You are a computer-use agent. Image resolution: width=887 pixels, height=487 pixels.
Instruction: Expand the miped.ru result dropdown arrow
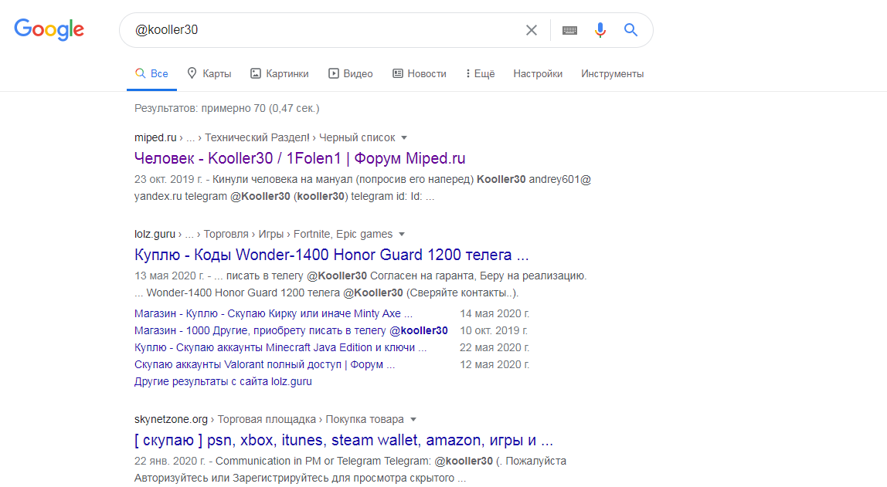pyautogui.click(x=404, y=138)
